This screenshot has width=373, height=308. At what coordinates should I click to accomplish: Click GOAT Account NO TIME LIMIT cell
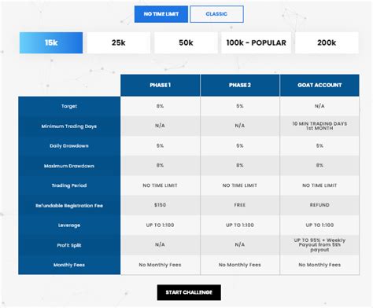319,185
